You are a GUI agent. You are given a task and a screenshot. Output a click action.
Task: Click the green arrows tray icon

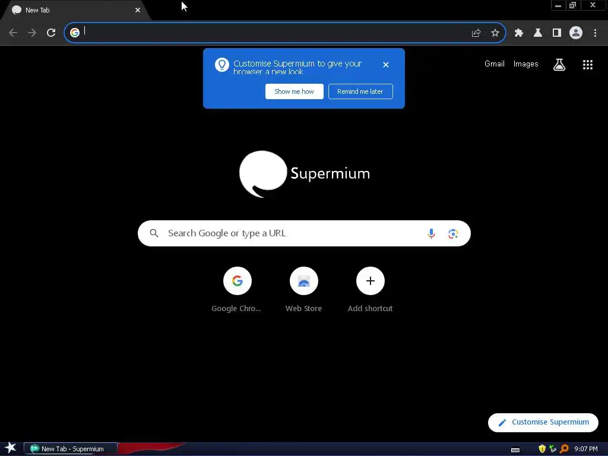pos(553,449)
